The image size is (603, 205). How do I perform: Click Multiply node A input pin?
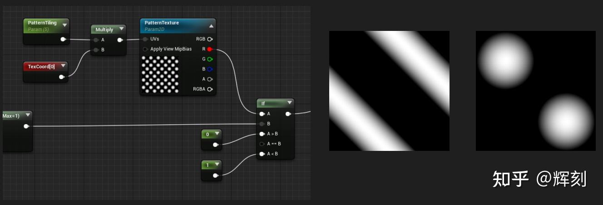tap(96, 40)
